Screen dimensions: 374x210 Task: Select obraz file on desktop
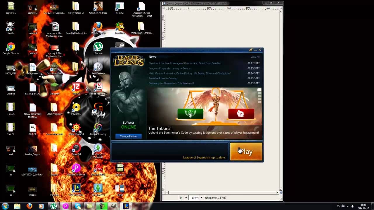pyautogui.click(x=120, y=190)
